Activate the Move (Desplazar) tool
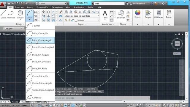The width and height of the screenshot is (190, 107). pos(44,12)
